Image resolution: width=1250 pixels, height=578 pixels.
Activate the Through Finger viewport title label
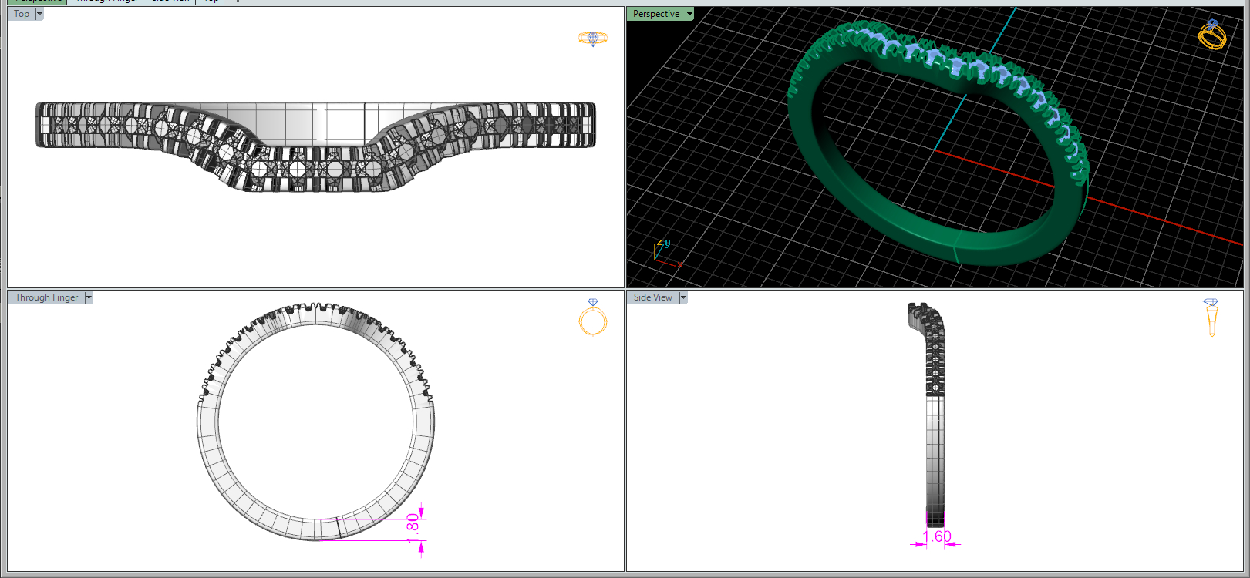(x=47, y=297)
